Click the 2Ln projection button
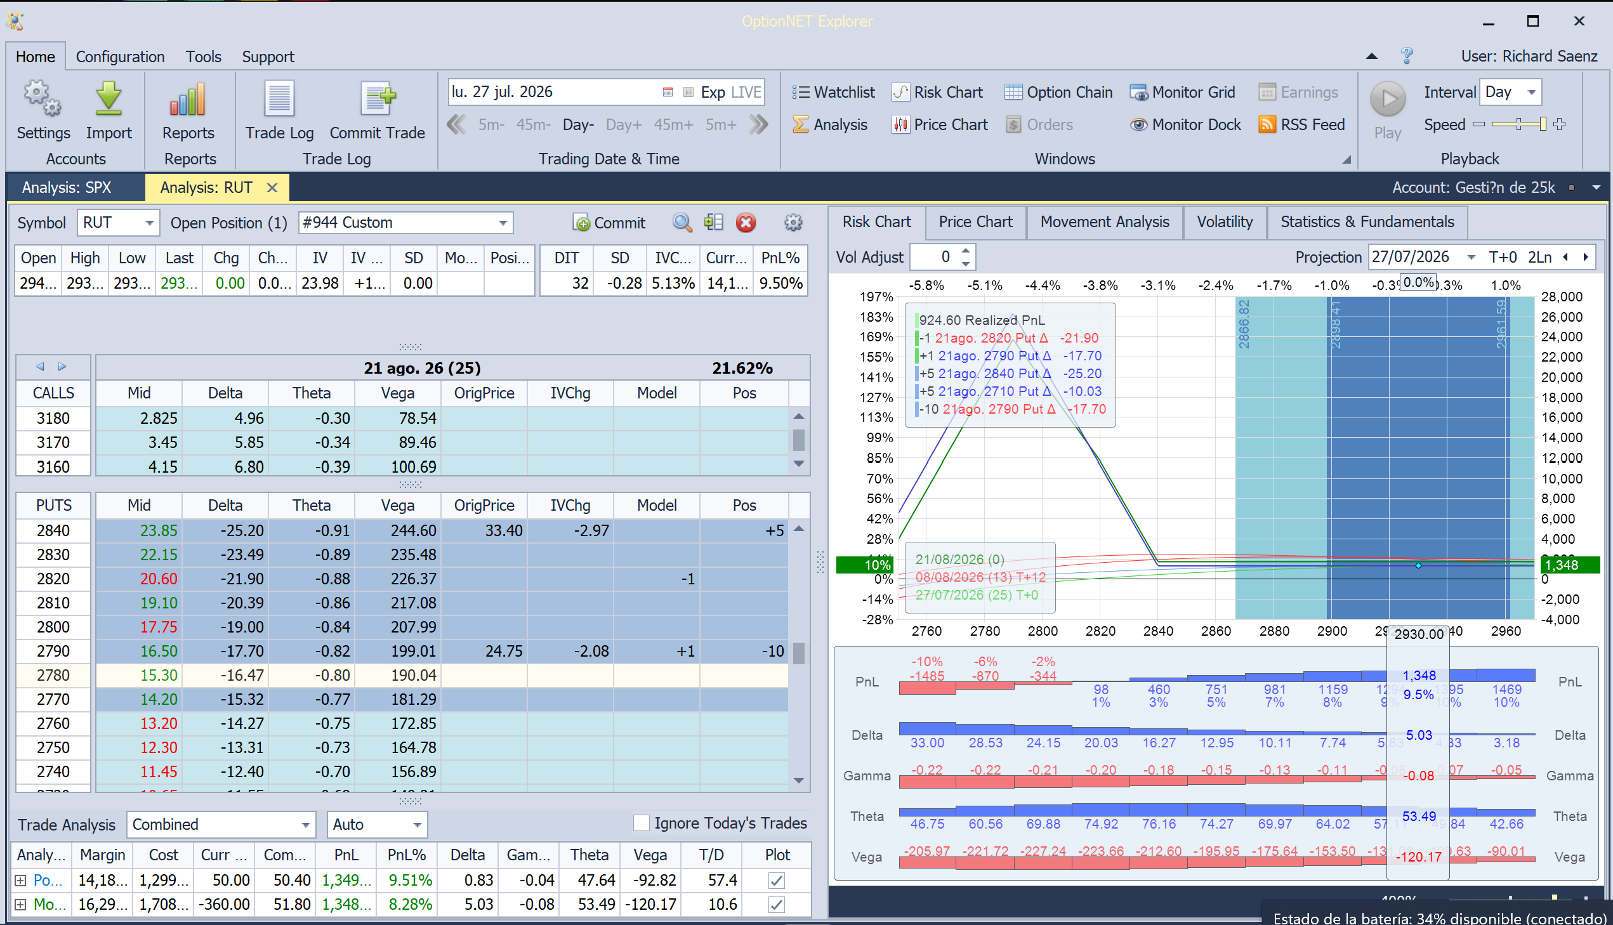The image size is (1613, 925). tap(1539, 258)
